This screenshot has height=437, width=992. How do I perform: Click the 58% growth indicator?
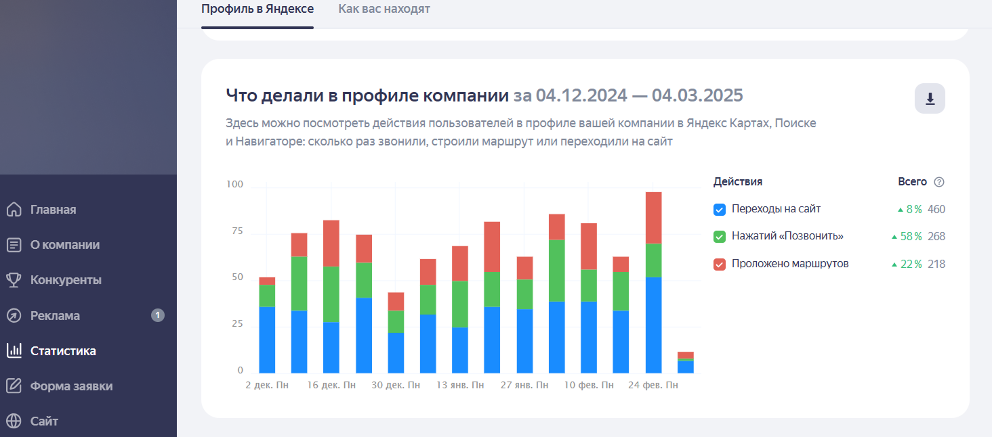[x=907, y=237]
